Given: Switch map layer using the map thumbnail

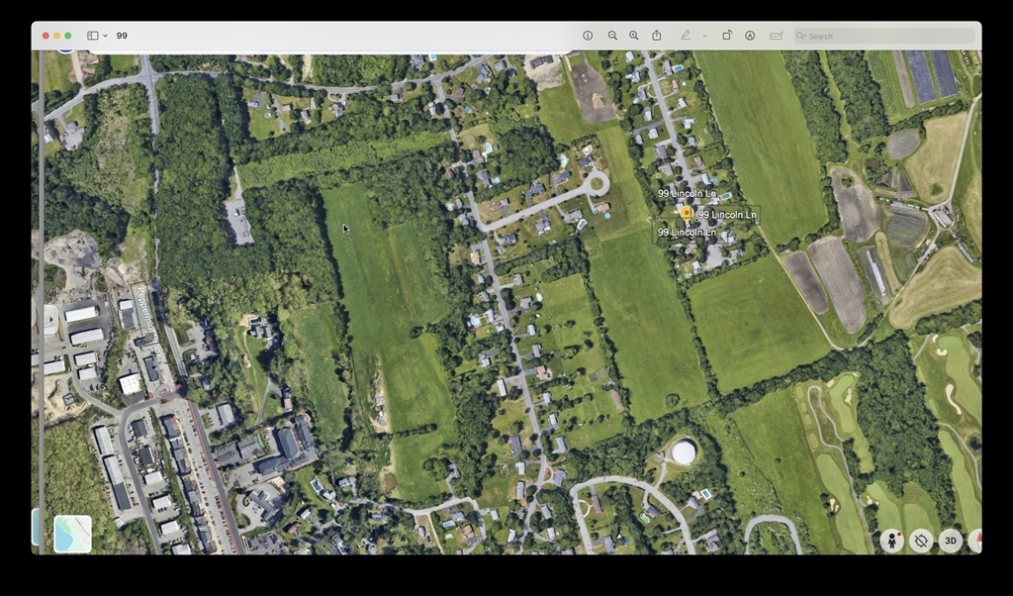Looking at the screenshot, I should click(72, 534).
